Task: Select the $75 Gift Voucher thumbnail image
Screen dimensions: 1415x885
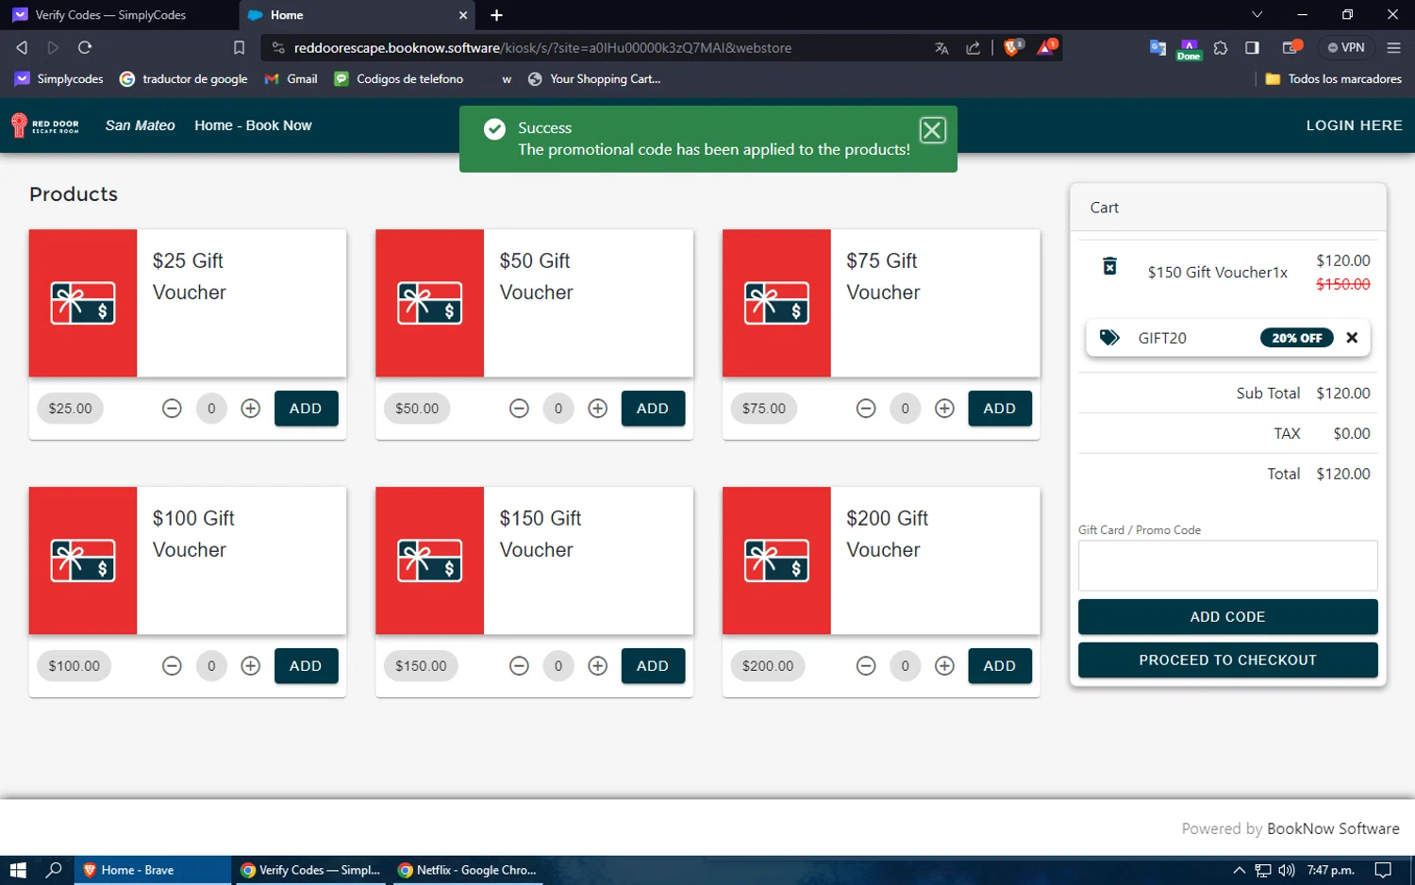Action: (776, 303)
